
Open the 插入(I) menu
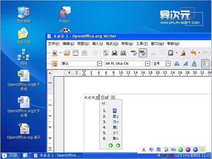click(x=98, y=43)
